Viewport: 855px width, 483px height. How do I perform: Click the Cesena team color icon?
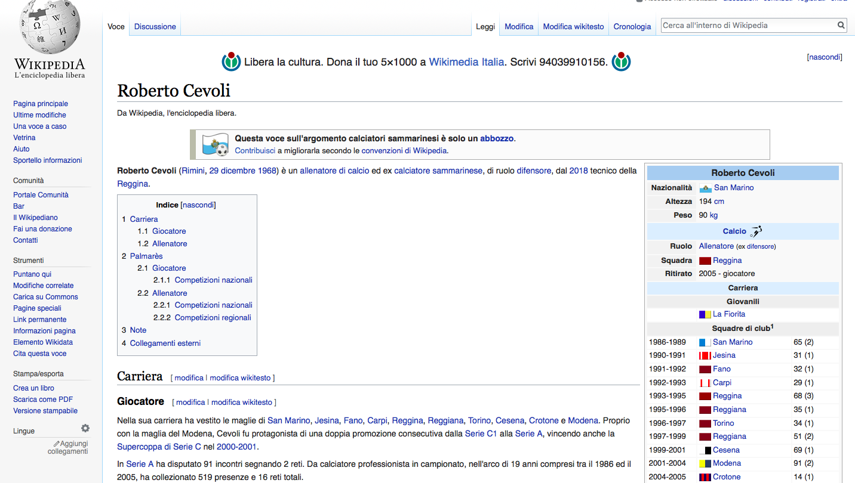click(705, 450)
